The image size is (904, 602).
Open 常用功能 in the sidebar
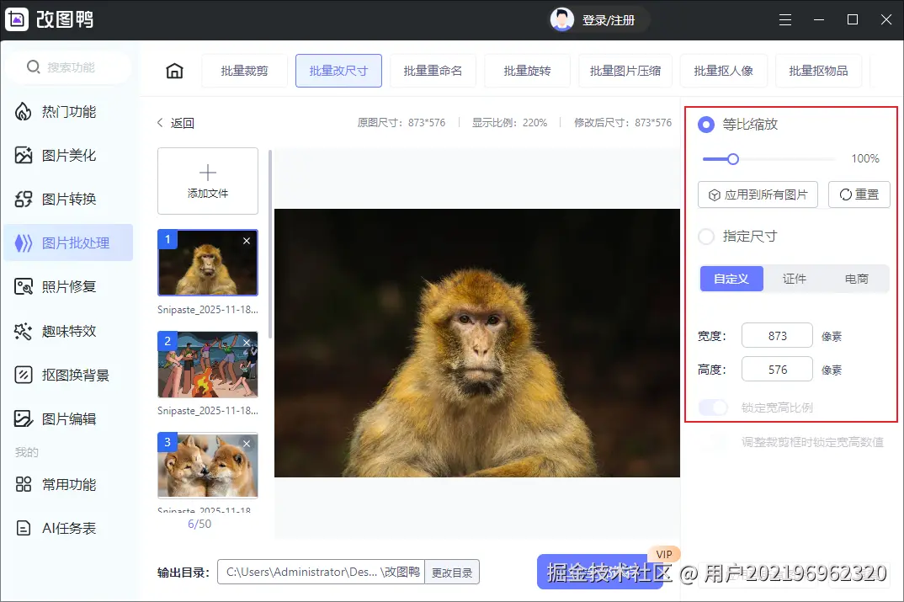pyautogui.click(x=68, y=484)
